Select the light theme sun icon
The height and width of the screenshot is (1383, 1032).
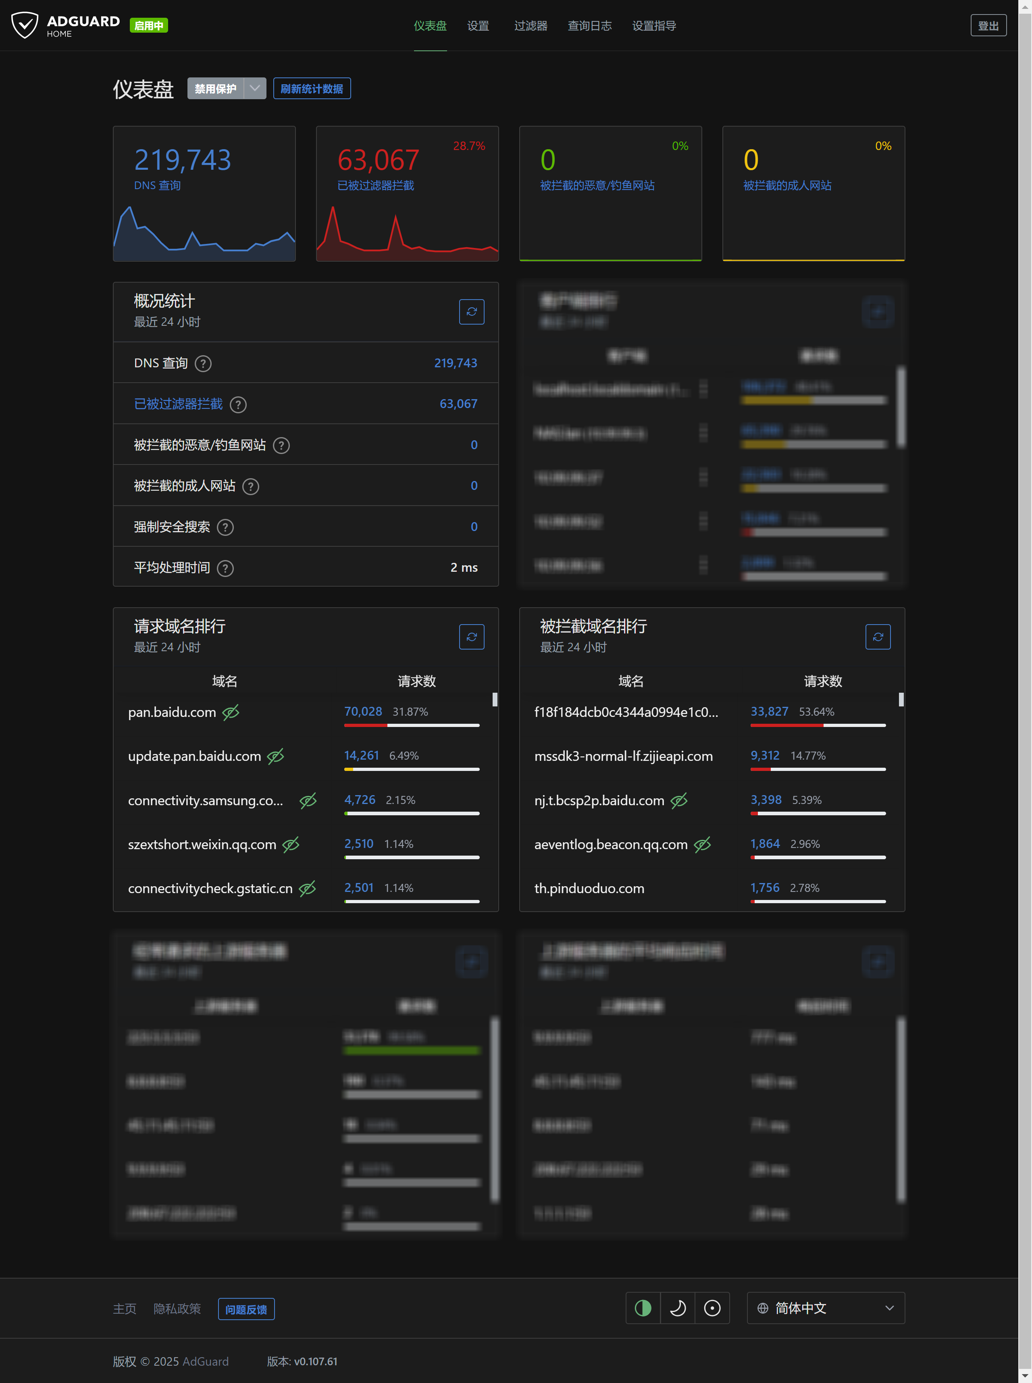[x=712, y=1308]
